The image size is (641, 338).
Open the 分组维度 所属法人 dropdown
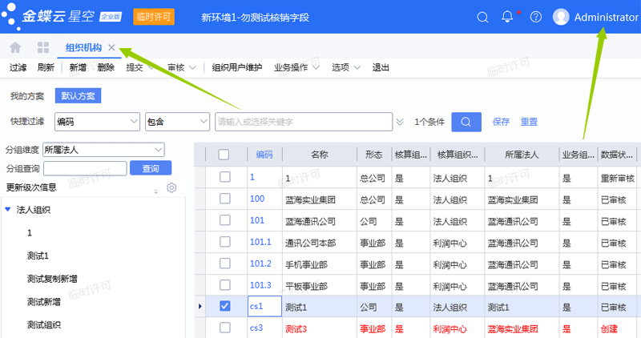pyautogui.click(x=104, y=150)
